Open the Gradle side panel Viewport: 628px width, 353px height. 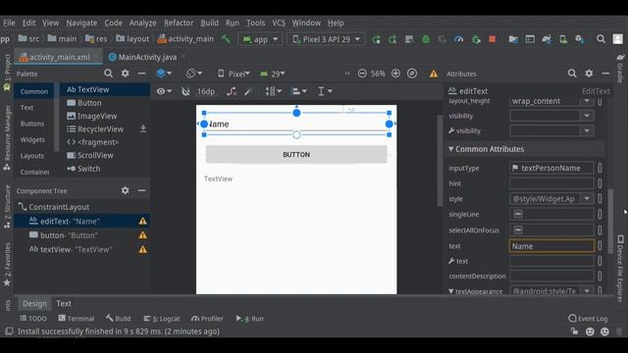click(620, 68)
